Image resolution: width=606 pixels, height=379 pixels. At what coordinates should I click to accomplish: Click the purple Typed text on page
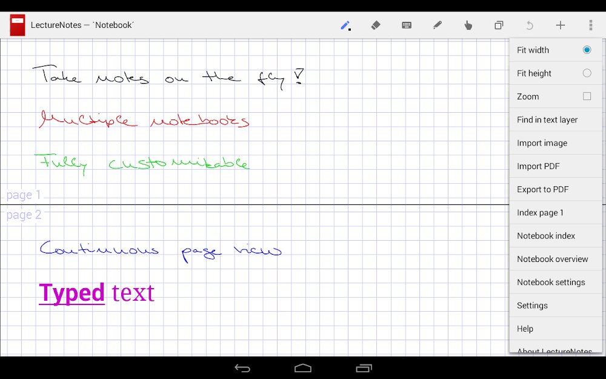click(97, 293)
